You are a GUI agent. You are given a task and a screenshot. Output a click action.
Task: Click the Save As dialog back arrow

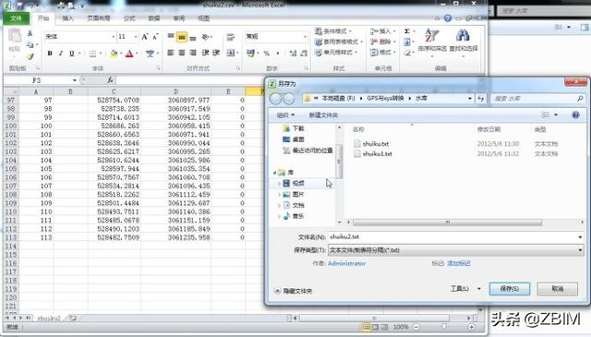pyautogui.click(x=275, y=99)
